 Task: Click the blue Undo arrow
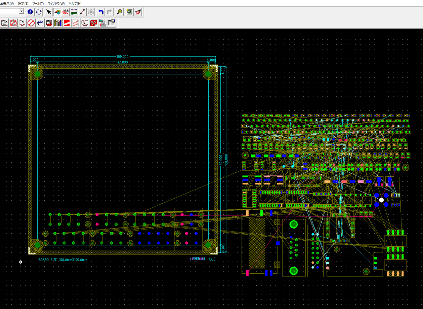click(x=101, y=12)
